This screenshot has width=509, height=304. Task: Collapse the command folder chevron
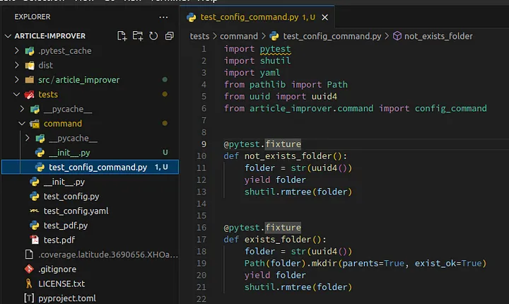[22, 124]
